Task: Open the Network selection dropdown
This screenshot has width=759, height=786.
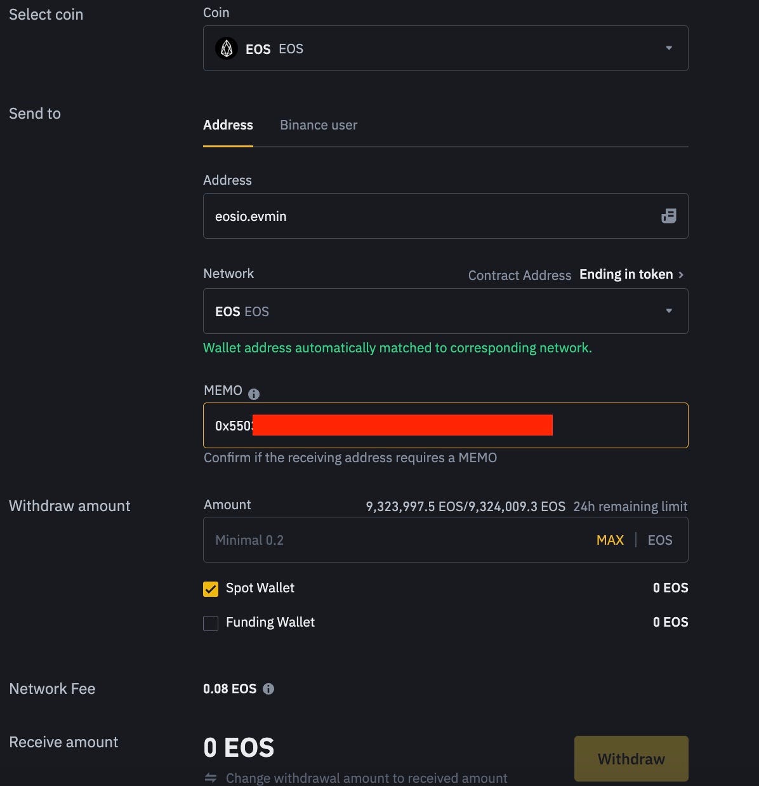Action: (x=444, y=311)
